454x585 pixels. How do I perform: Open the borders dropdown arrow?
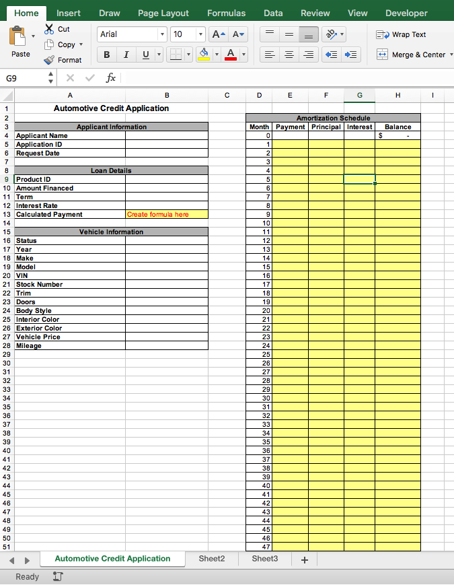(x=188, y=55)
